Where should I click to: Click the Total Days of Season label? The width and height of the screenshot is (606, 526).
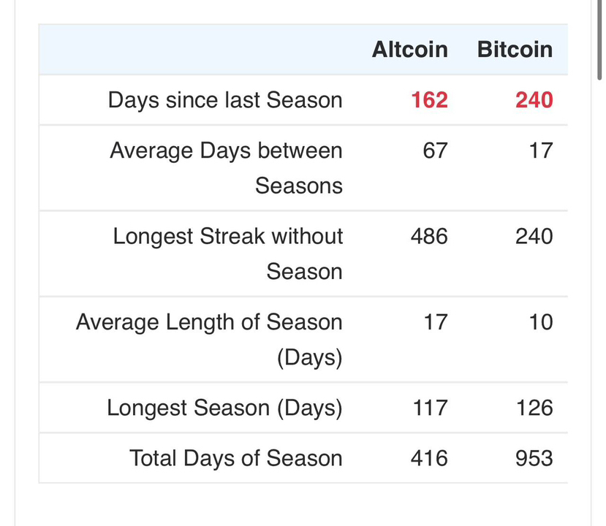coord(236,458)
